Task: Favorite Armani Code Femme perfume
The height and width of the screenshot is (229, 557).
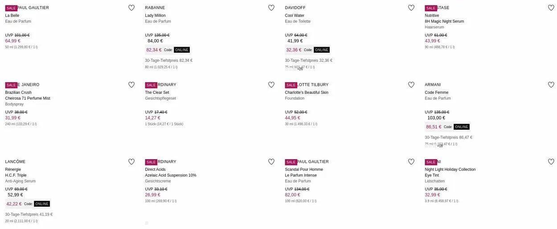Action: pyautogui.click(x=551, y=84)
